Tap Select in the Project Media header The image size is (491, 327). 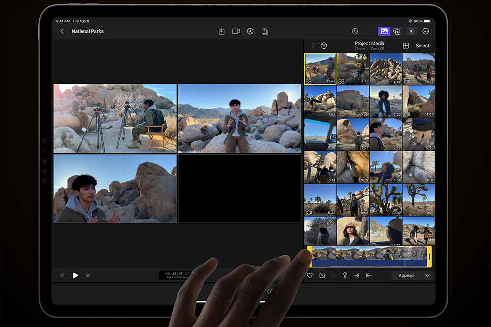(423, 45)
